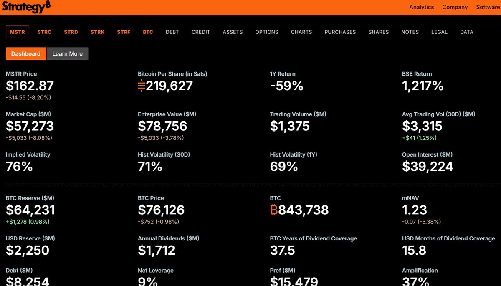501x286 pixels.
Task: Click the BTC Reserve value $64,231
Action: point(30,210)
